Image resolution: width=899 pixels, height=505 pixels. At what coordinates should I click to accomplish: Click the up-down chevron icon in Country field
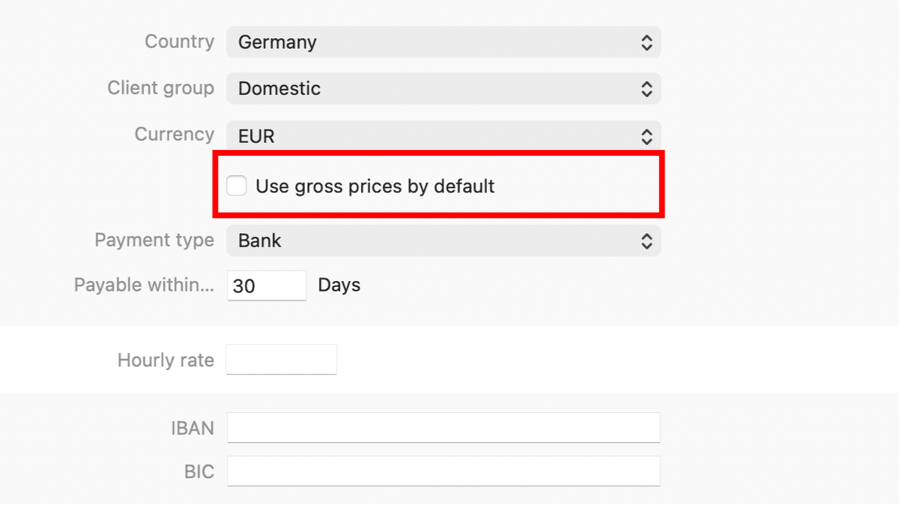tap(647, 43)
